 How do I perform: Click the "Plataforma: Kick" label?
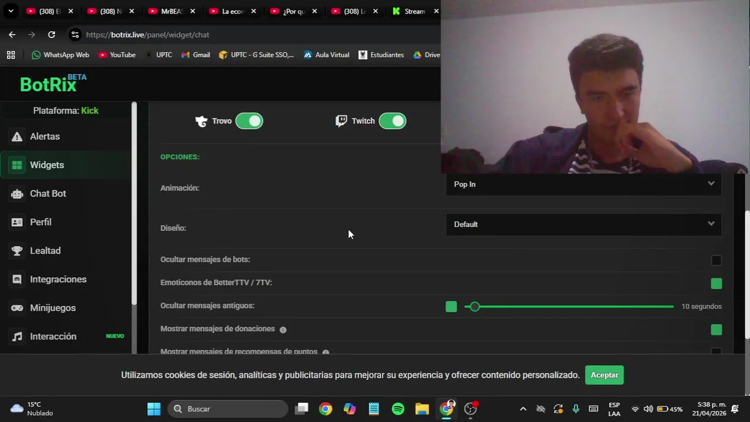tap(66, 111)
